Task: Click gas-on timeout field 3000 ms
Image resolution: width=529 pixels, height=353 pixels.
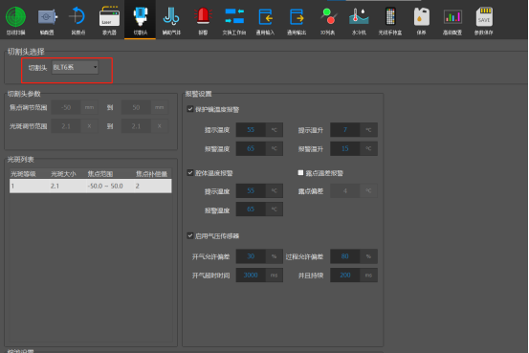Action: (x=251, y=276)
